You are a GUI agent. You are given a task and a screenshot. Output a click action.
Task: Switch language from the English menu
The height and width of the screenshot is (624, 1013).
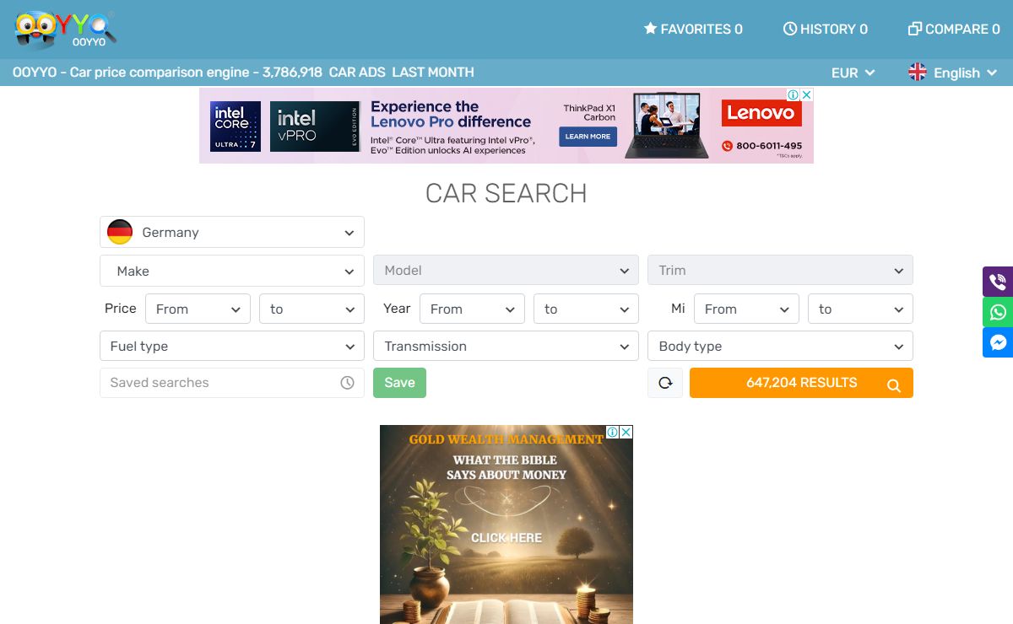point(953,73)
